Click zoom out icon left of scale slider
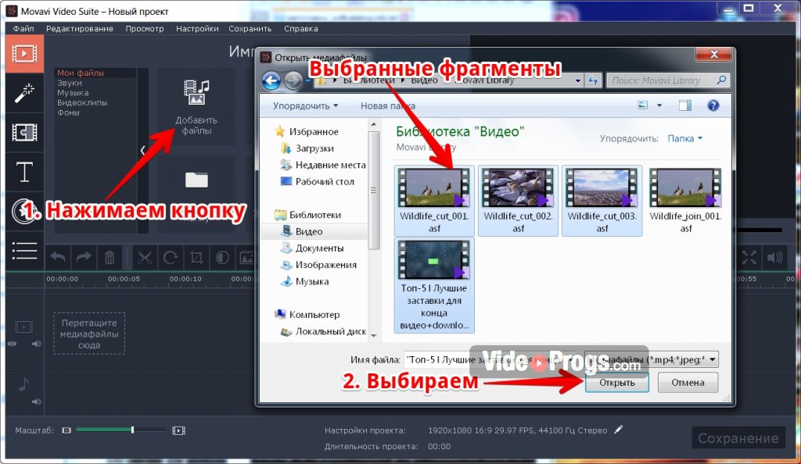Image resolution: width=801 pixels, height=464 pixels. tap(66, 431)
